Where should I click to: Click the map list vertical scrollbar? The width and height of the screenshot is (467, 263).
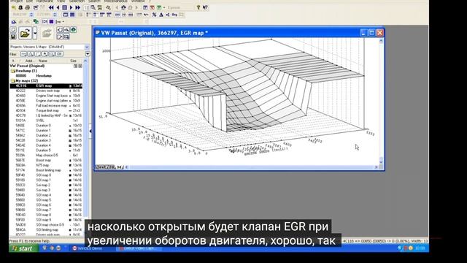86,148
